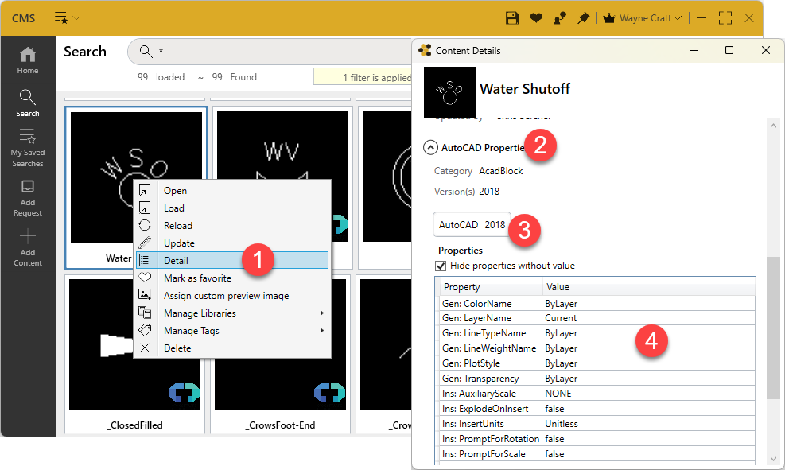Collapse the AutoCAD Properties section

[x=430, y=148]
